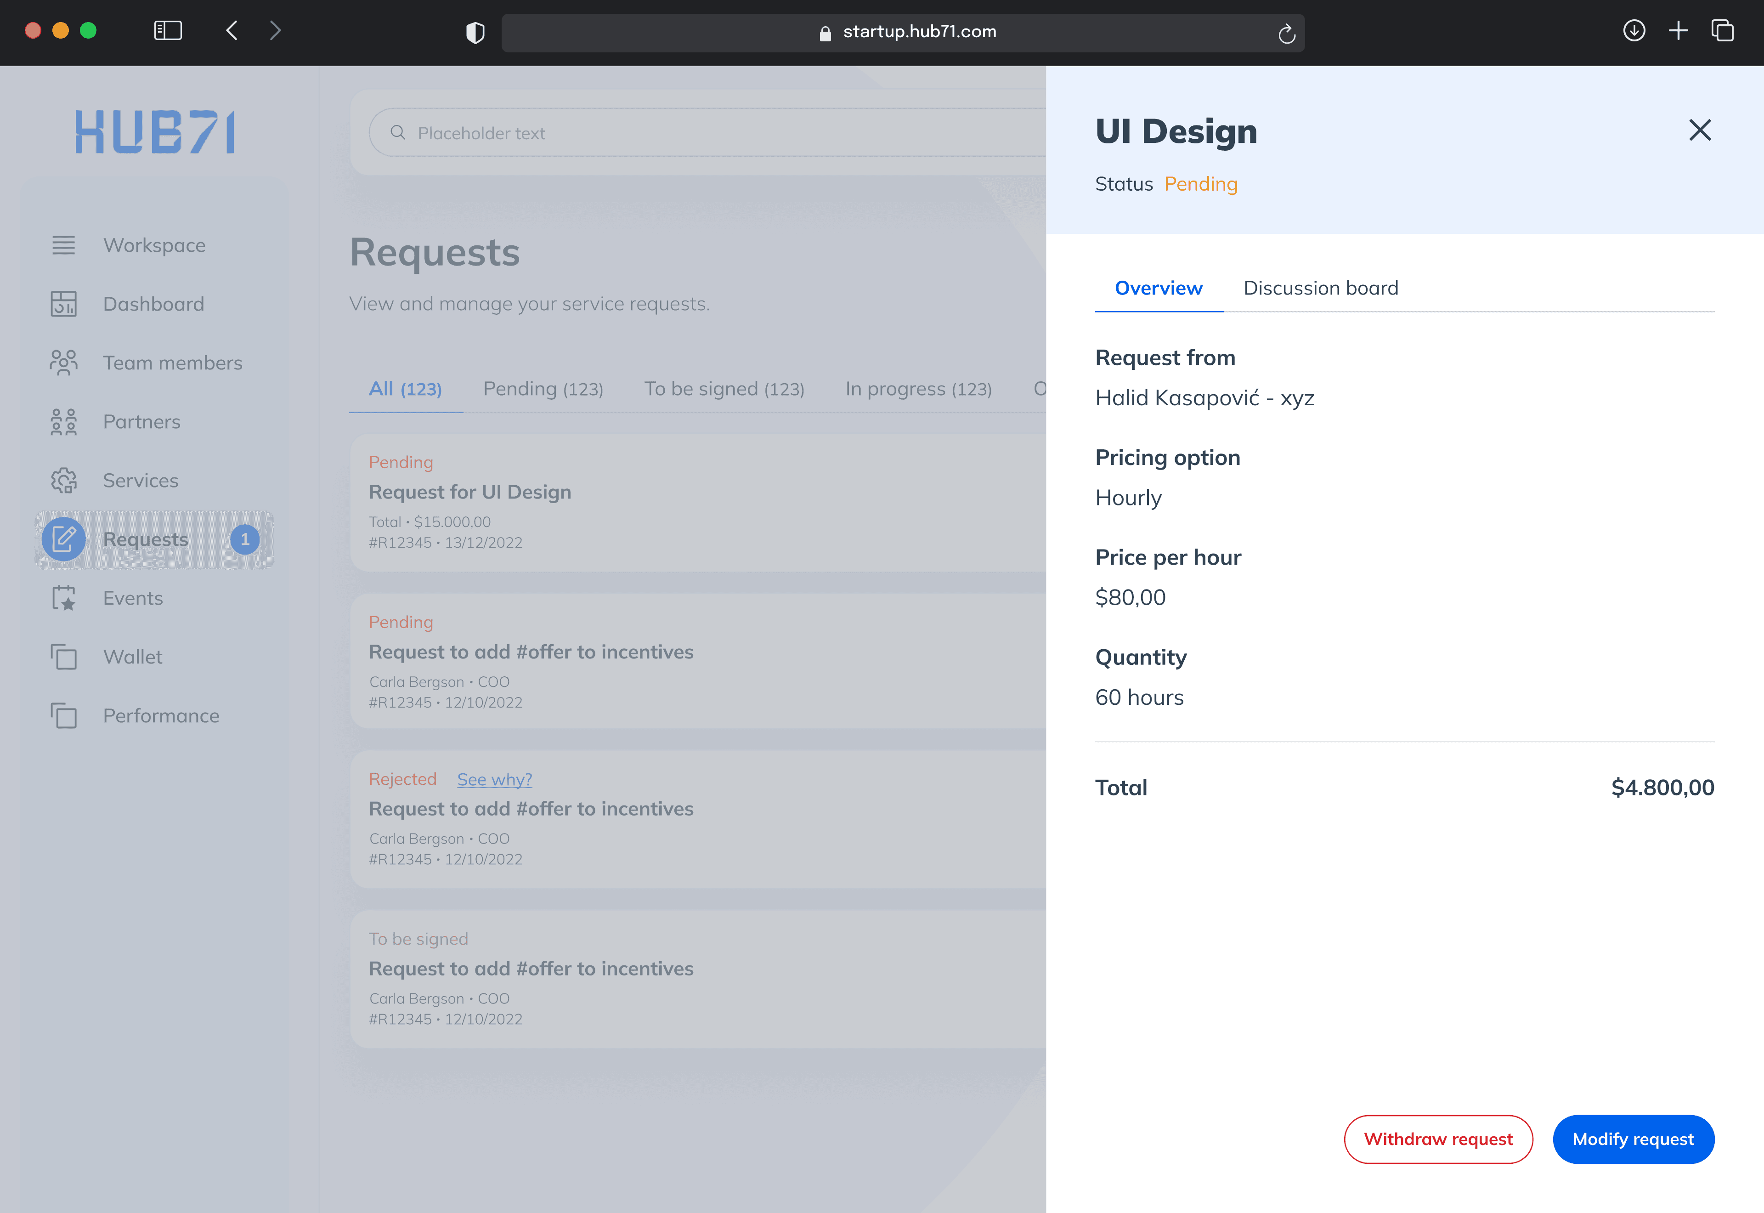Toggle the browser sidebar panel icon

(168, 31)
